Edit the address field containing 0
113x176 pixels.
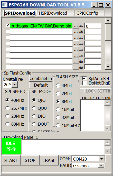(92, 26)
